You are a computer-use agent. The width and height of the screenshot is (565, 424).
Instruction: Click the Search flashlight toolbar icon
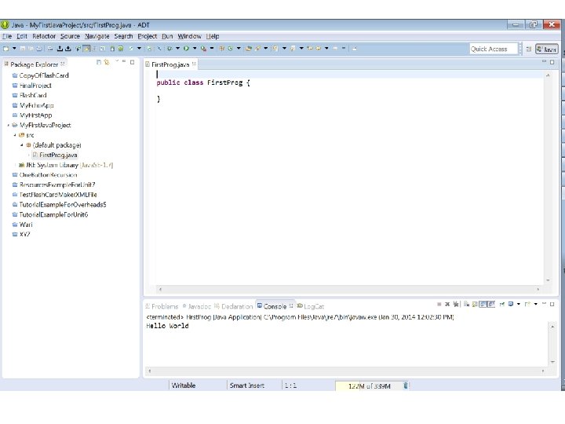point(257,49)
